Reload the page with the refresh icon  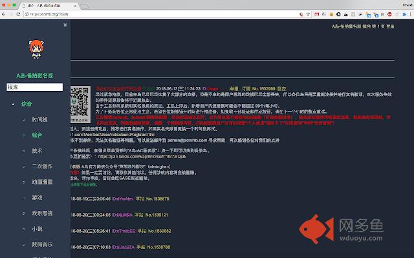[18, 14]
